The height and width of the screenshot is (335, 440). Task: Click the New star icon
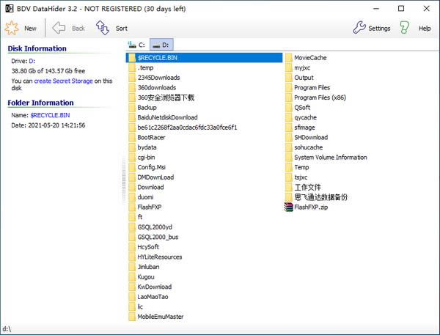12,28
